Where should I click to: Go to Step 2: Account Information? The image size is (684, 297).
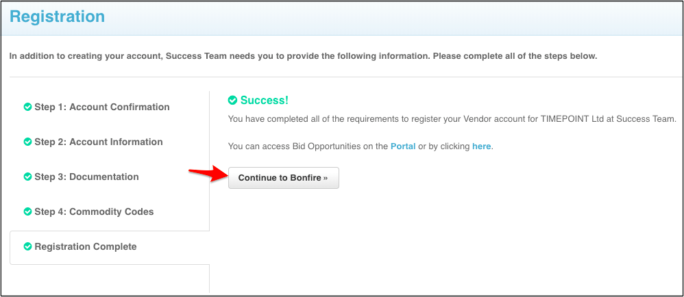[99, 142]
